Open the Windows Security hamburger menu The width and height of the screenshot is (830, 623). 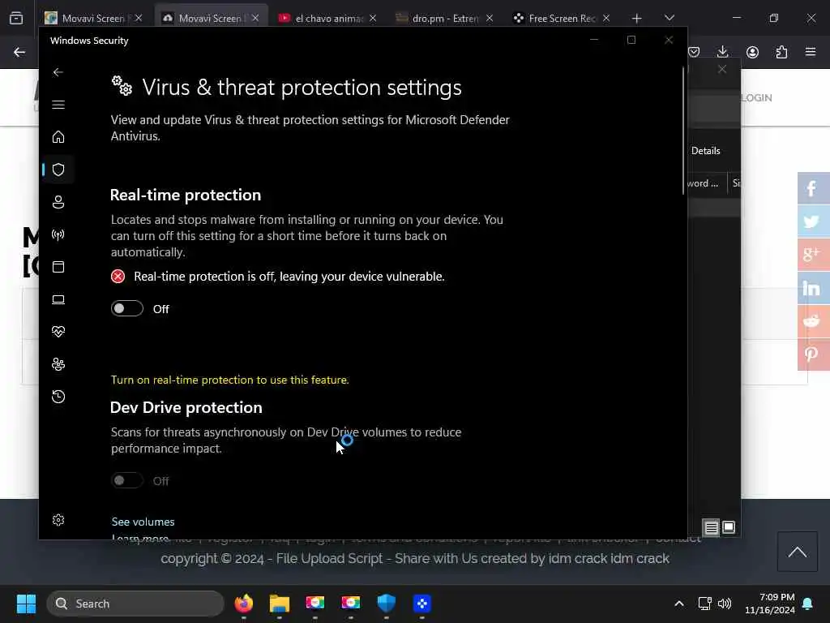[58, 105]
